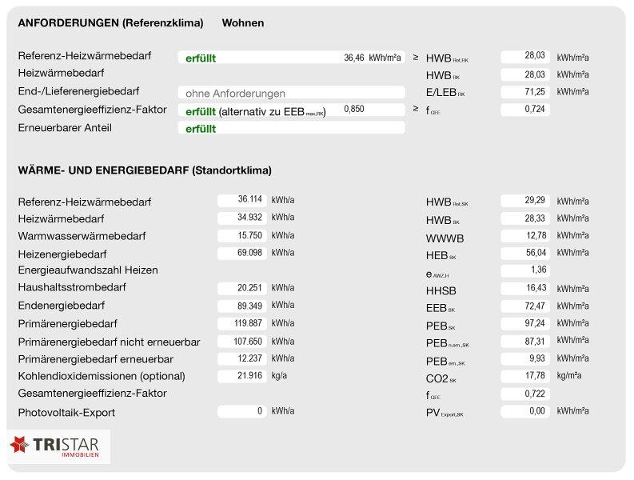Select the Haushaltsstrombedarf value 20.251
The image size is (634, 480).
pos(242,288)
